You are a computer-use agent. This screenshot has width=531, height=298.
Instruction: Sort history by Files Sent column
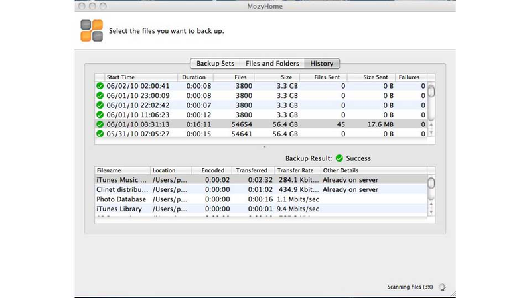click(x=323, y=77)
